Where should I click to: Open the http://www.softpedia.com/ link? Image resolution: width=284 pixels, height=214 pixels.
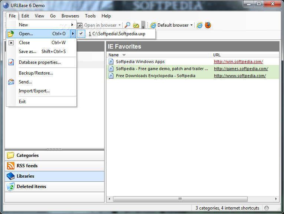click(x=240, y=76)
